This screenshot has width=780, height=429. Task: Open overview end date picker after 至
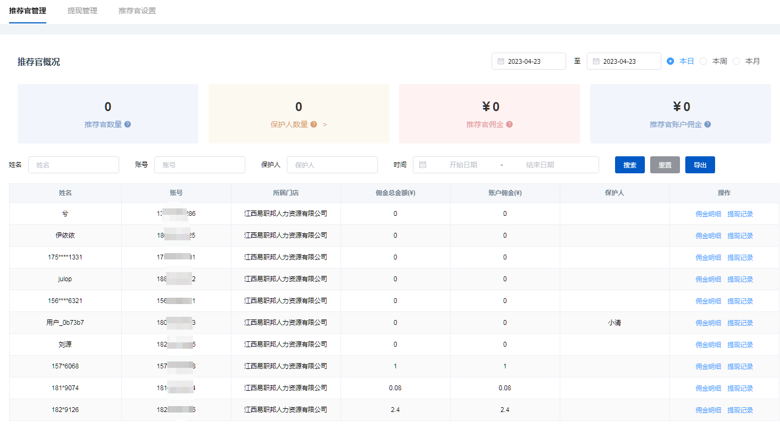[x=624, y=61]
